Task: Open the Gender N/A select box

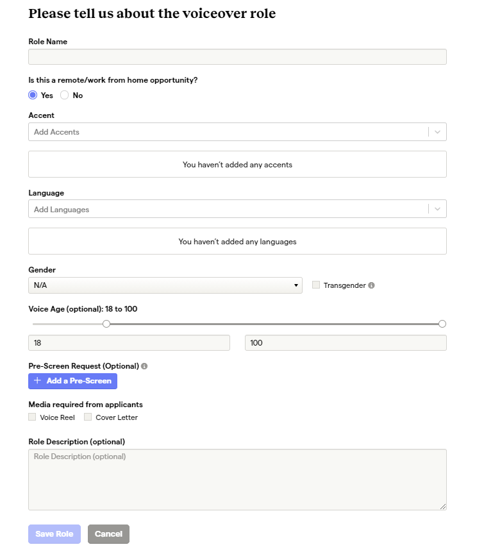Action: pos(165,285)
